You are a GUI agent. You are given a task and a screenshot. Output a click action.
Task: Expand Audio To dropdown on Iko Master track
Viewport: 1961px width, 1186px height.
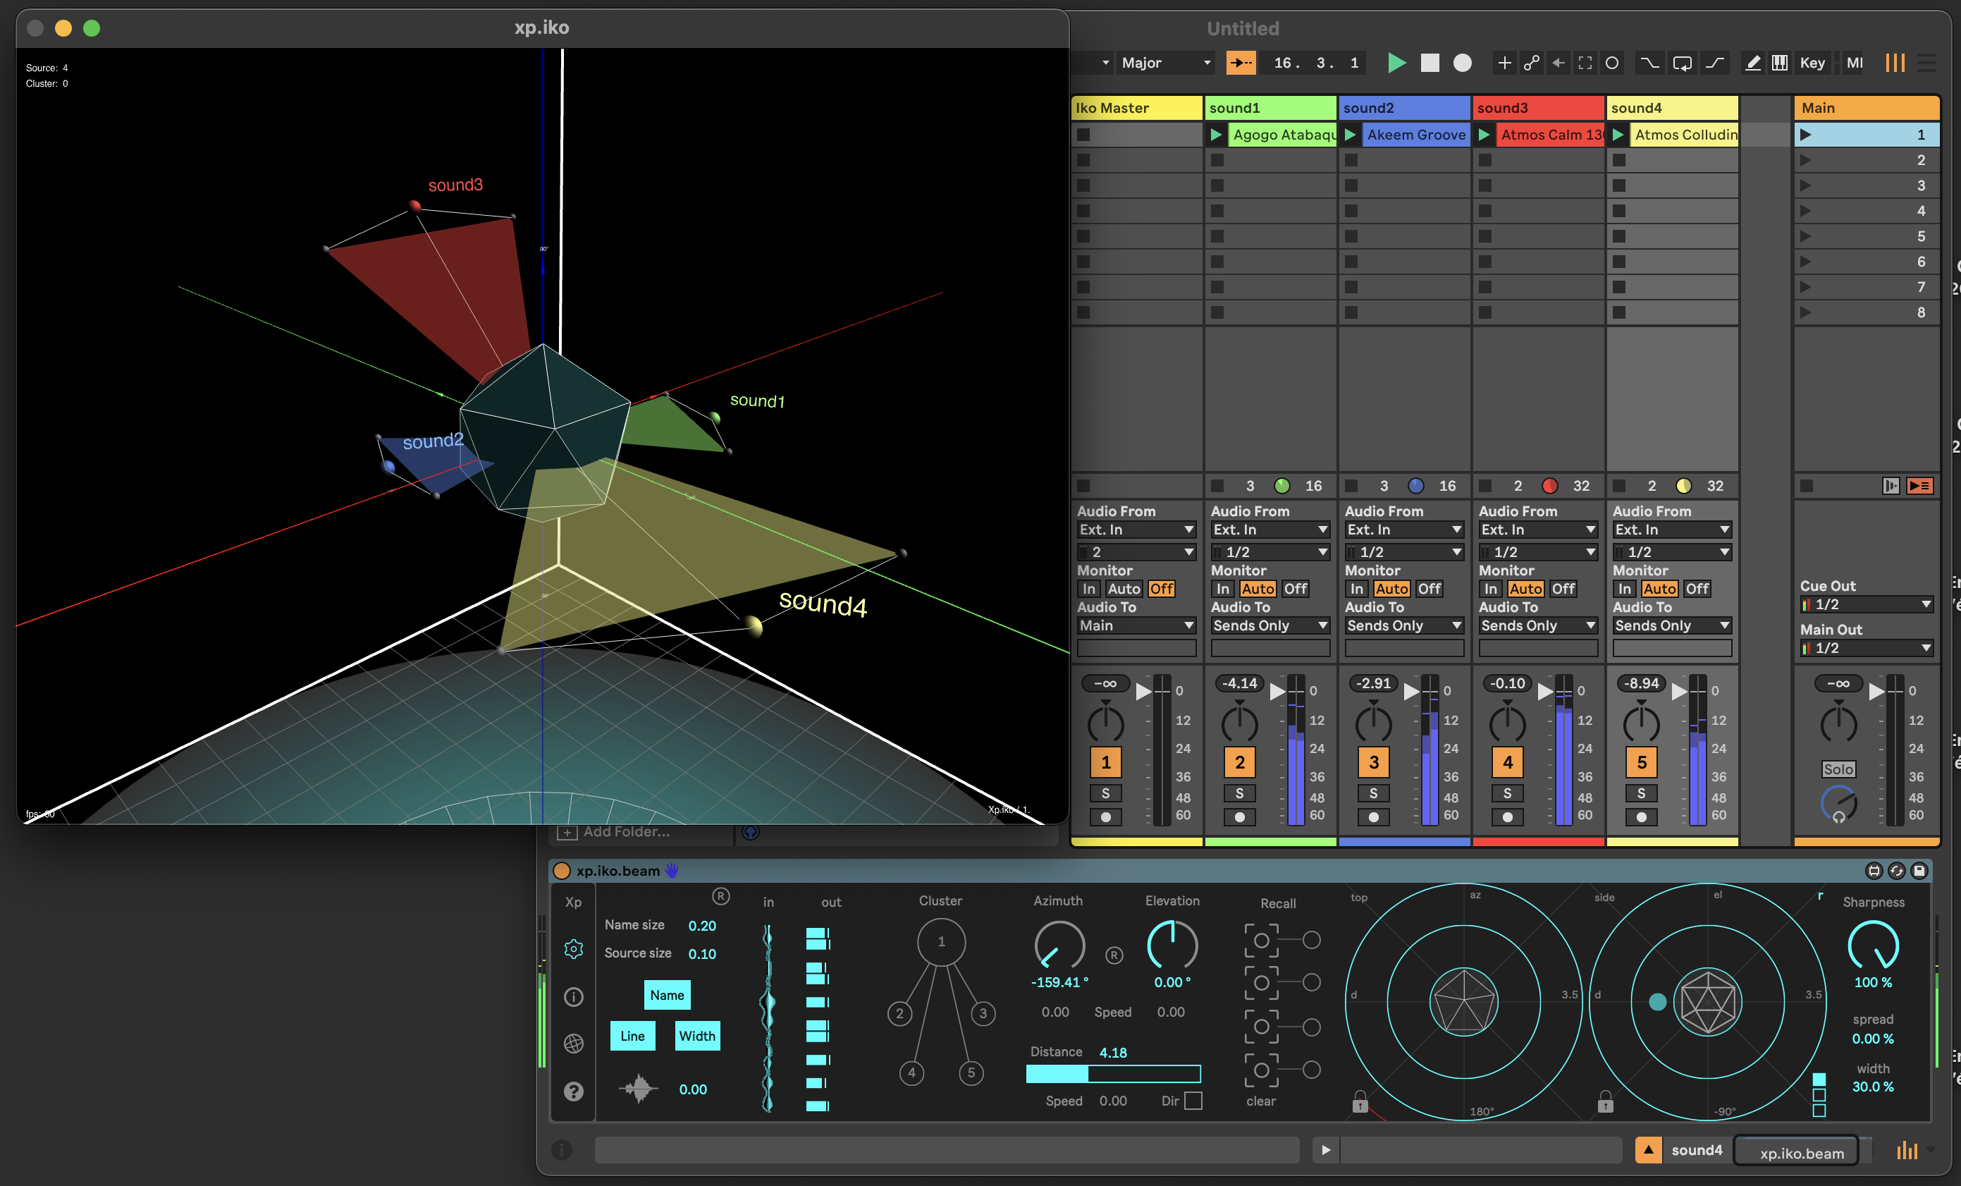click(1132, 625)
